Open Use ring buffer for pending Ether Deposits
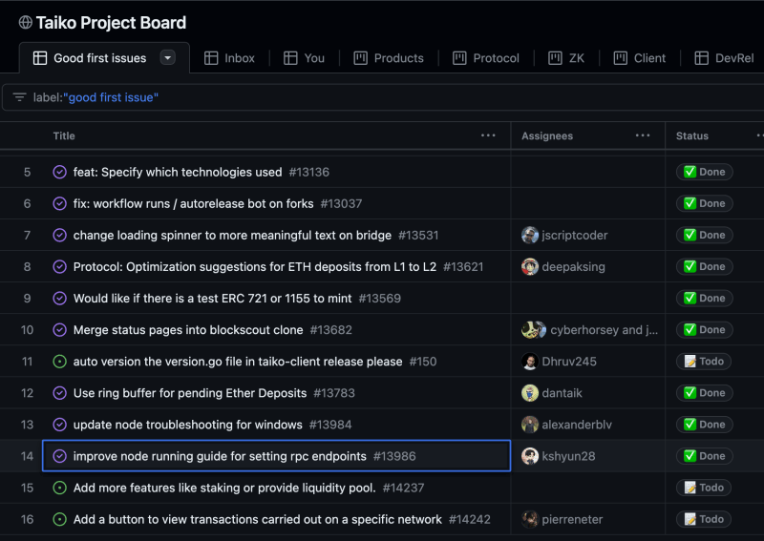 coord(190,393)
